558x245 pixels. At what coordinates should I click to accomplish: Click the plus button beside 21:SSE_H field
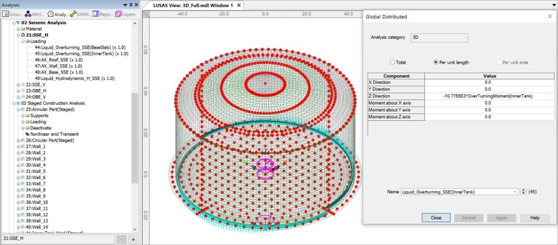(x=133, y=239)
